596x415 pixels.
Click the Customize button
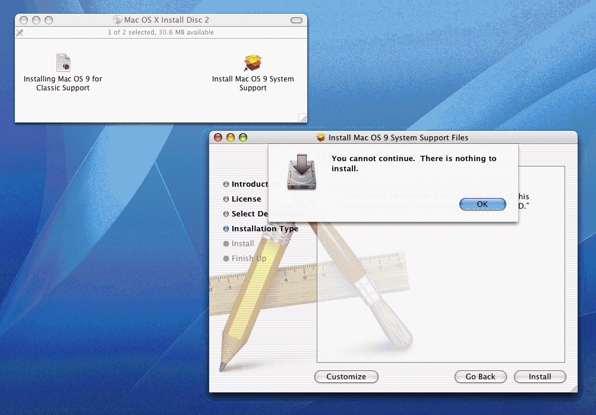pyautogui.click(x=346, y=376)
